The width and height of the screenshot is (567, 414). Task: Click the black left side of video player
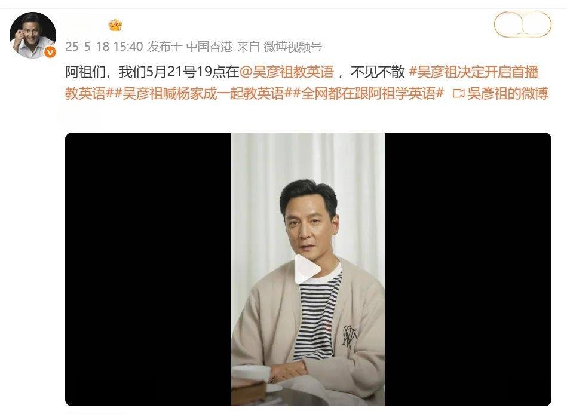click(148, 269)
